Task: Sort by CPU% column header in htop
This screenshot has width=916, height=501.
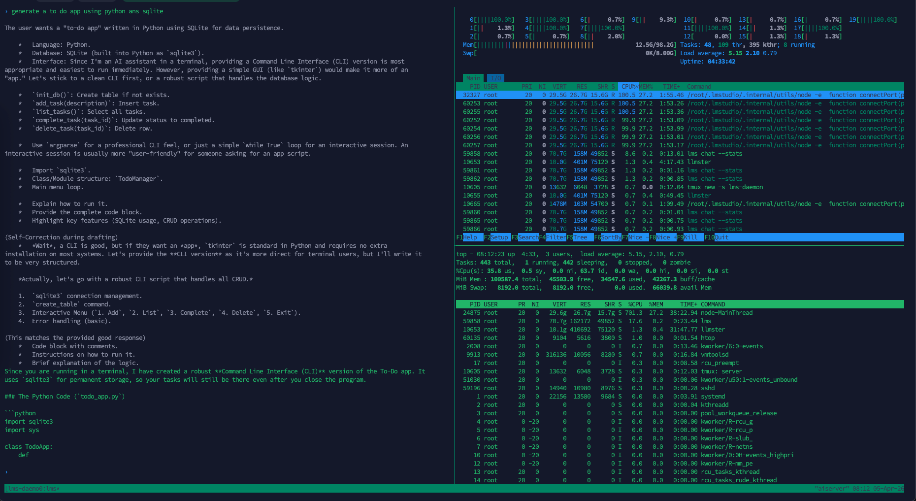Action: [x=628, y=87]
